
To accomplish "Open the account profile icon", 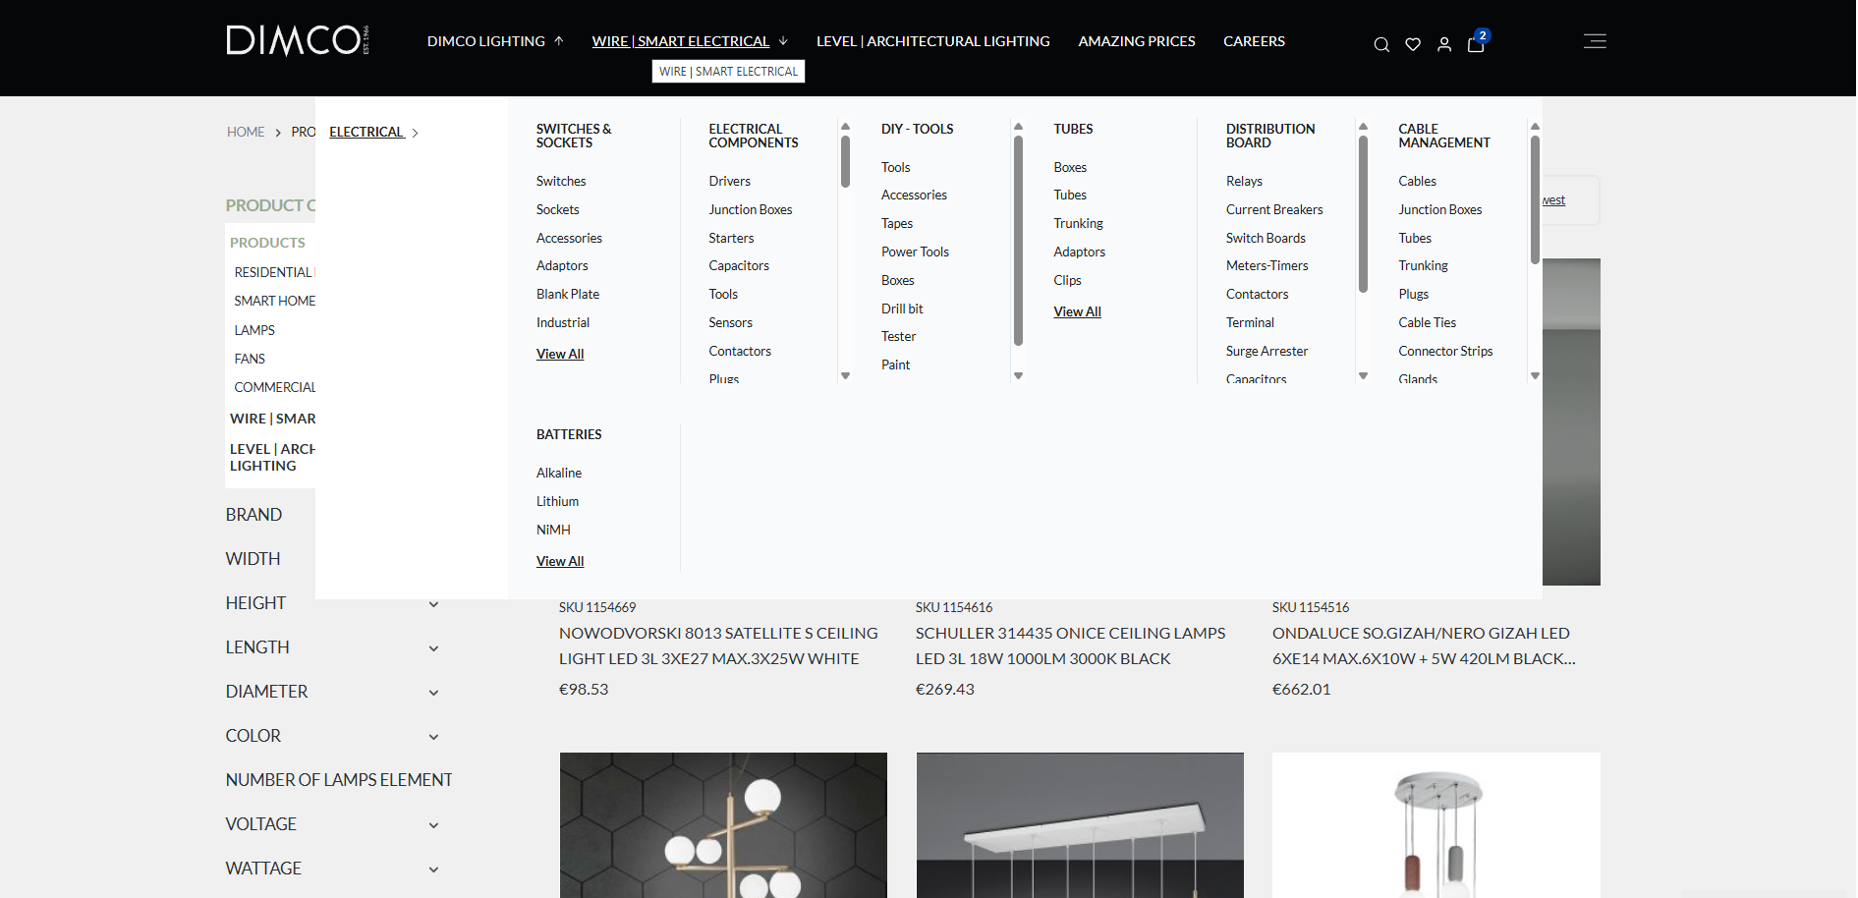I will (x=1443, y=44).
